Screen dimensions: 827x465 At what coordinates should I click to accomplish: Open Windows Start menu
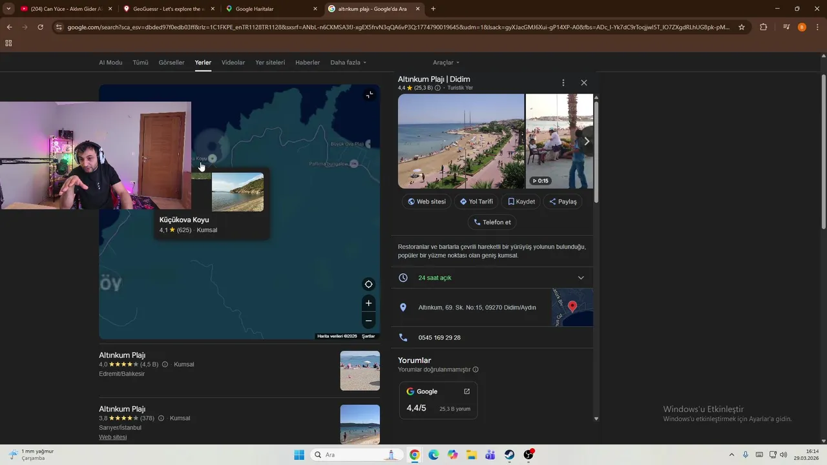(299, 455)
